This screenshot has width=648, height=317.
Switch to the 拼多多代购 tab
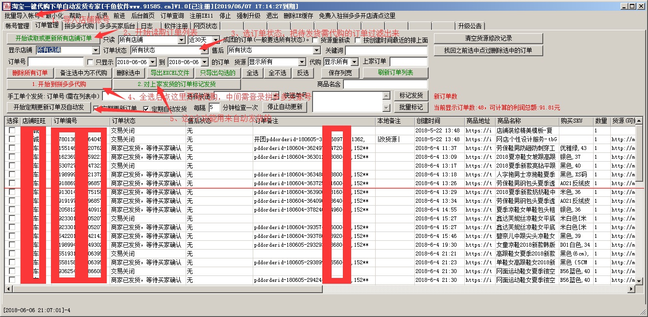[x=79, y=26]
